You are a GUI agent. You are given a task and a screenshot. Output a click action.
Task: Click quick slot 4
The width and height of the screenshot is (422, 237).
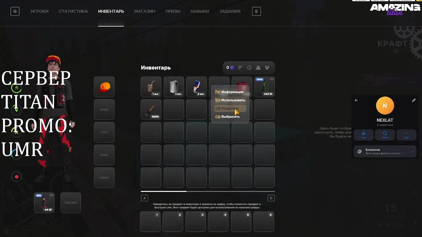(219, 222)
